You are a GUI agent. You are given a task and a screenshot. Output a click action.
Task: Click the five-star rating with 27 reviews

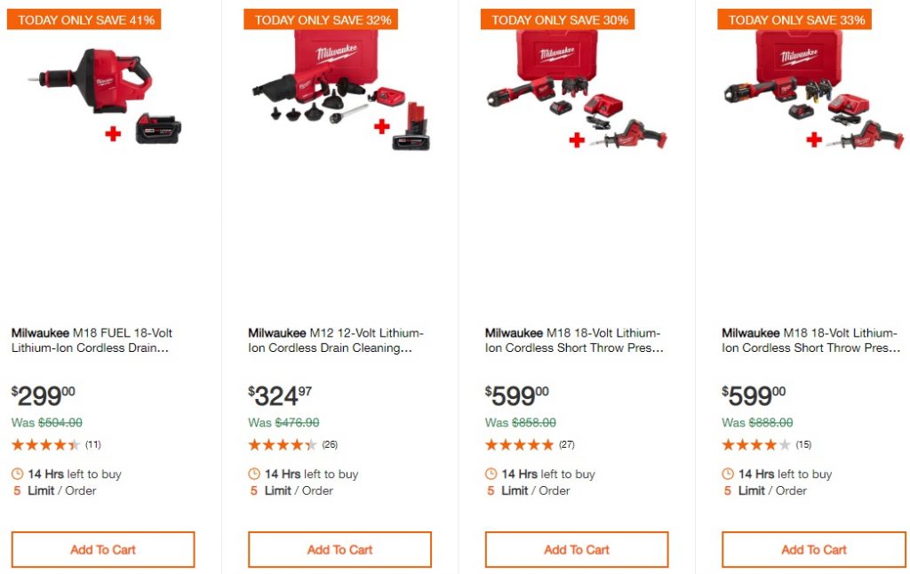coord(519,444)
